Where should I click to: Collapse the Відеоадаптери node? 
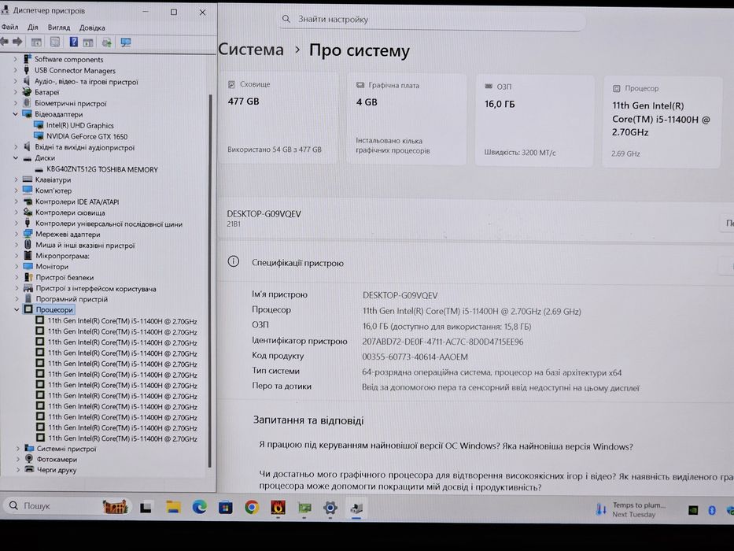point(16,114)
